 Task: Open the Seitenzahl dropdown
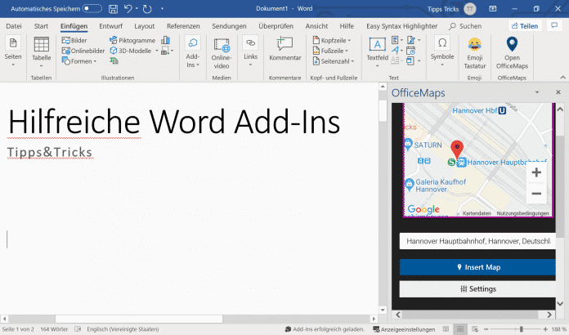click(x=336, y=61)
